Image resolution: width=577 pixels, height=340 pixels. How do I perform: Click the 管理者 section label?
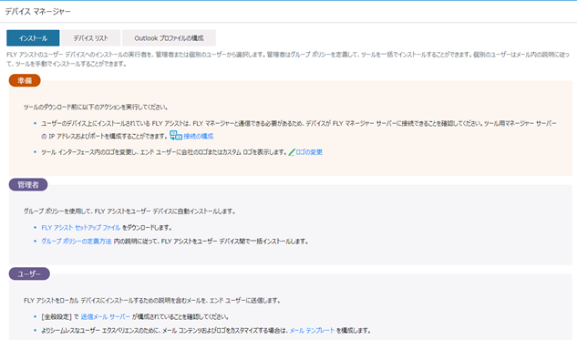[28, 185]
